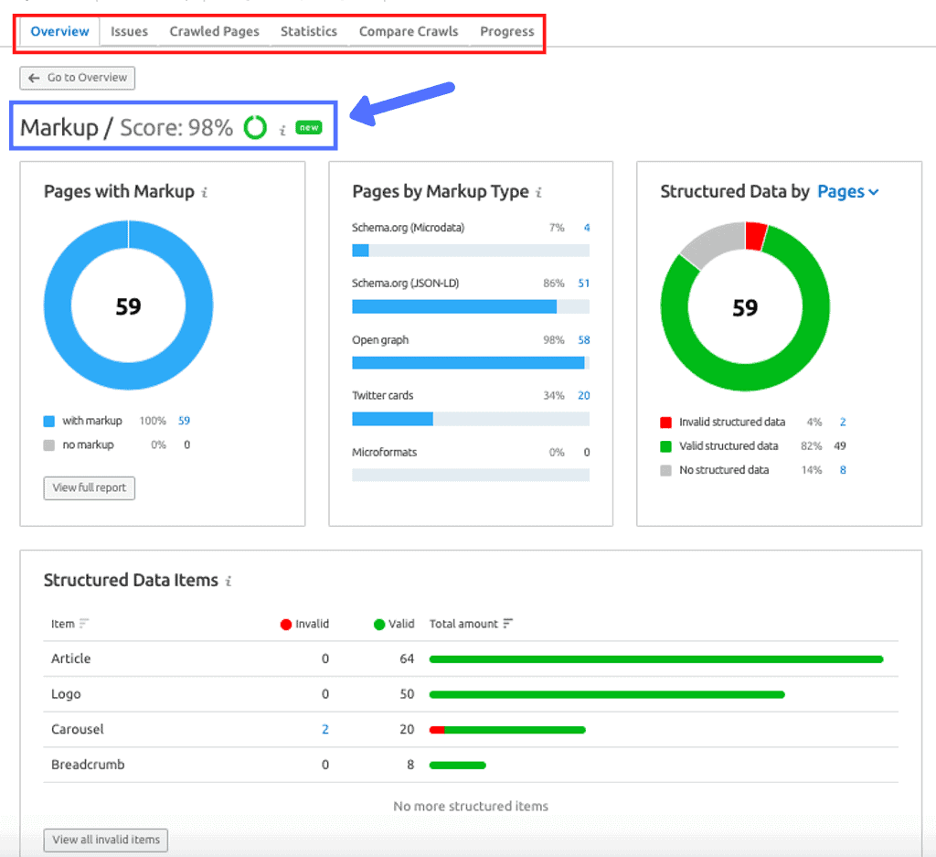The image size is (936, 857).
Task: Click the Logo row total amount bar
Action: (607, 694)
